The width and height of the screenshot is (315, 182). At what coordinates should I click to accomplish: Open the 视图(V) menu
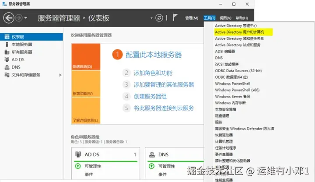(225, 18)
